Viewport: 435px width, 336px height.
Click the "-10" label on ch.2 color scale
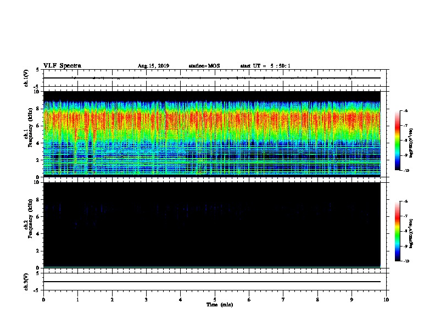406,261
